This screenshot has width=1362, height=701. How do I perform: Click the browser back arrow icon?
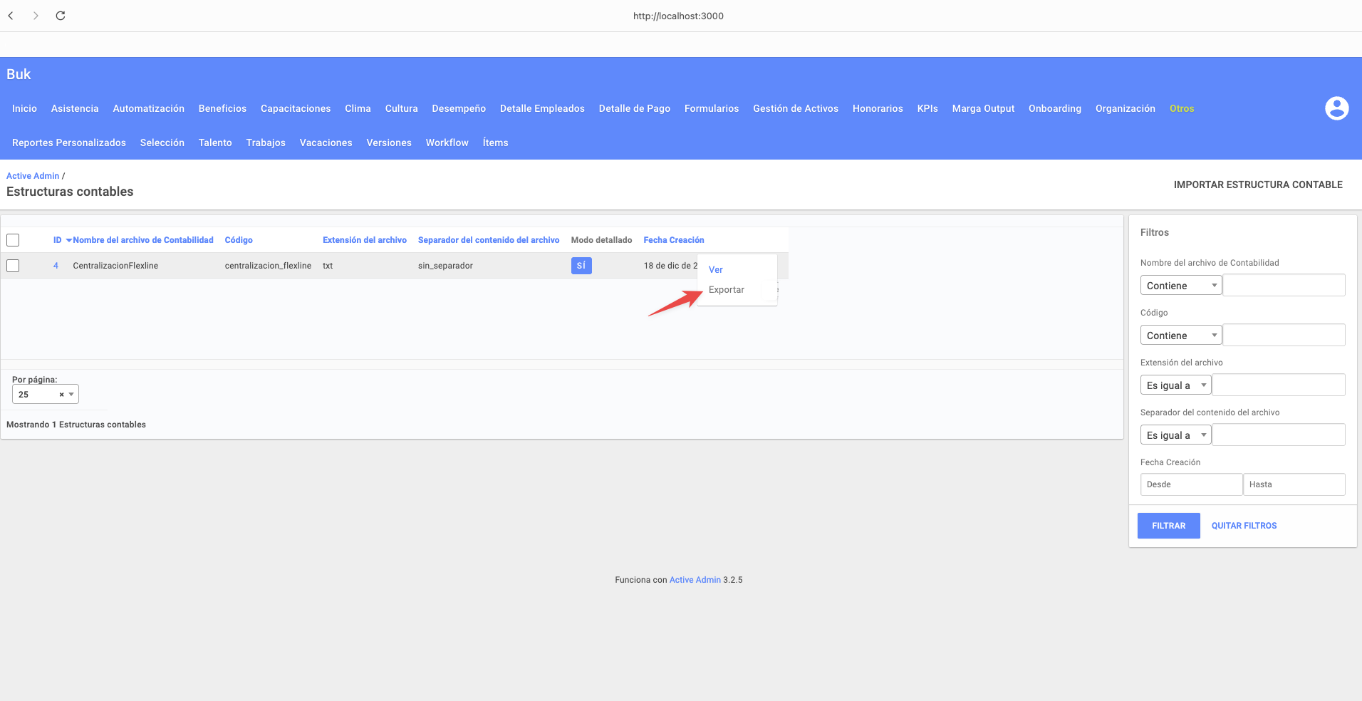tap(11, 16)
